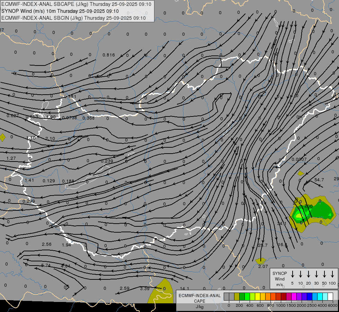Select the dark green swatch at the 200 tick
The image size is (339, 312).
click(x=242, y=296)
